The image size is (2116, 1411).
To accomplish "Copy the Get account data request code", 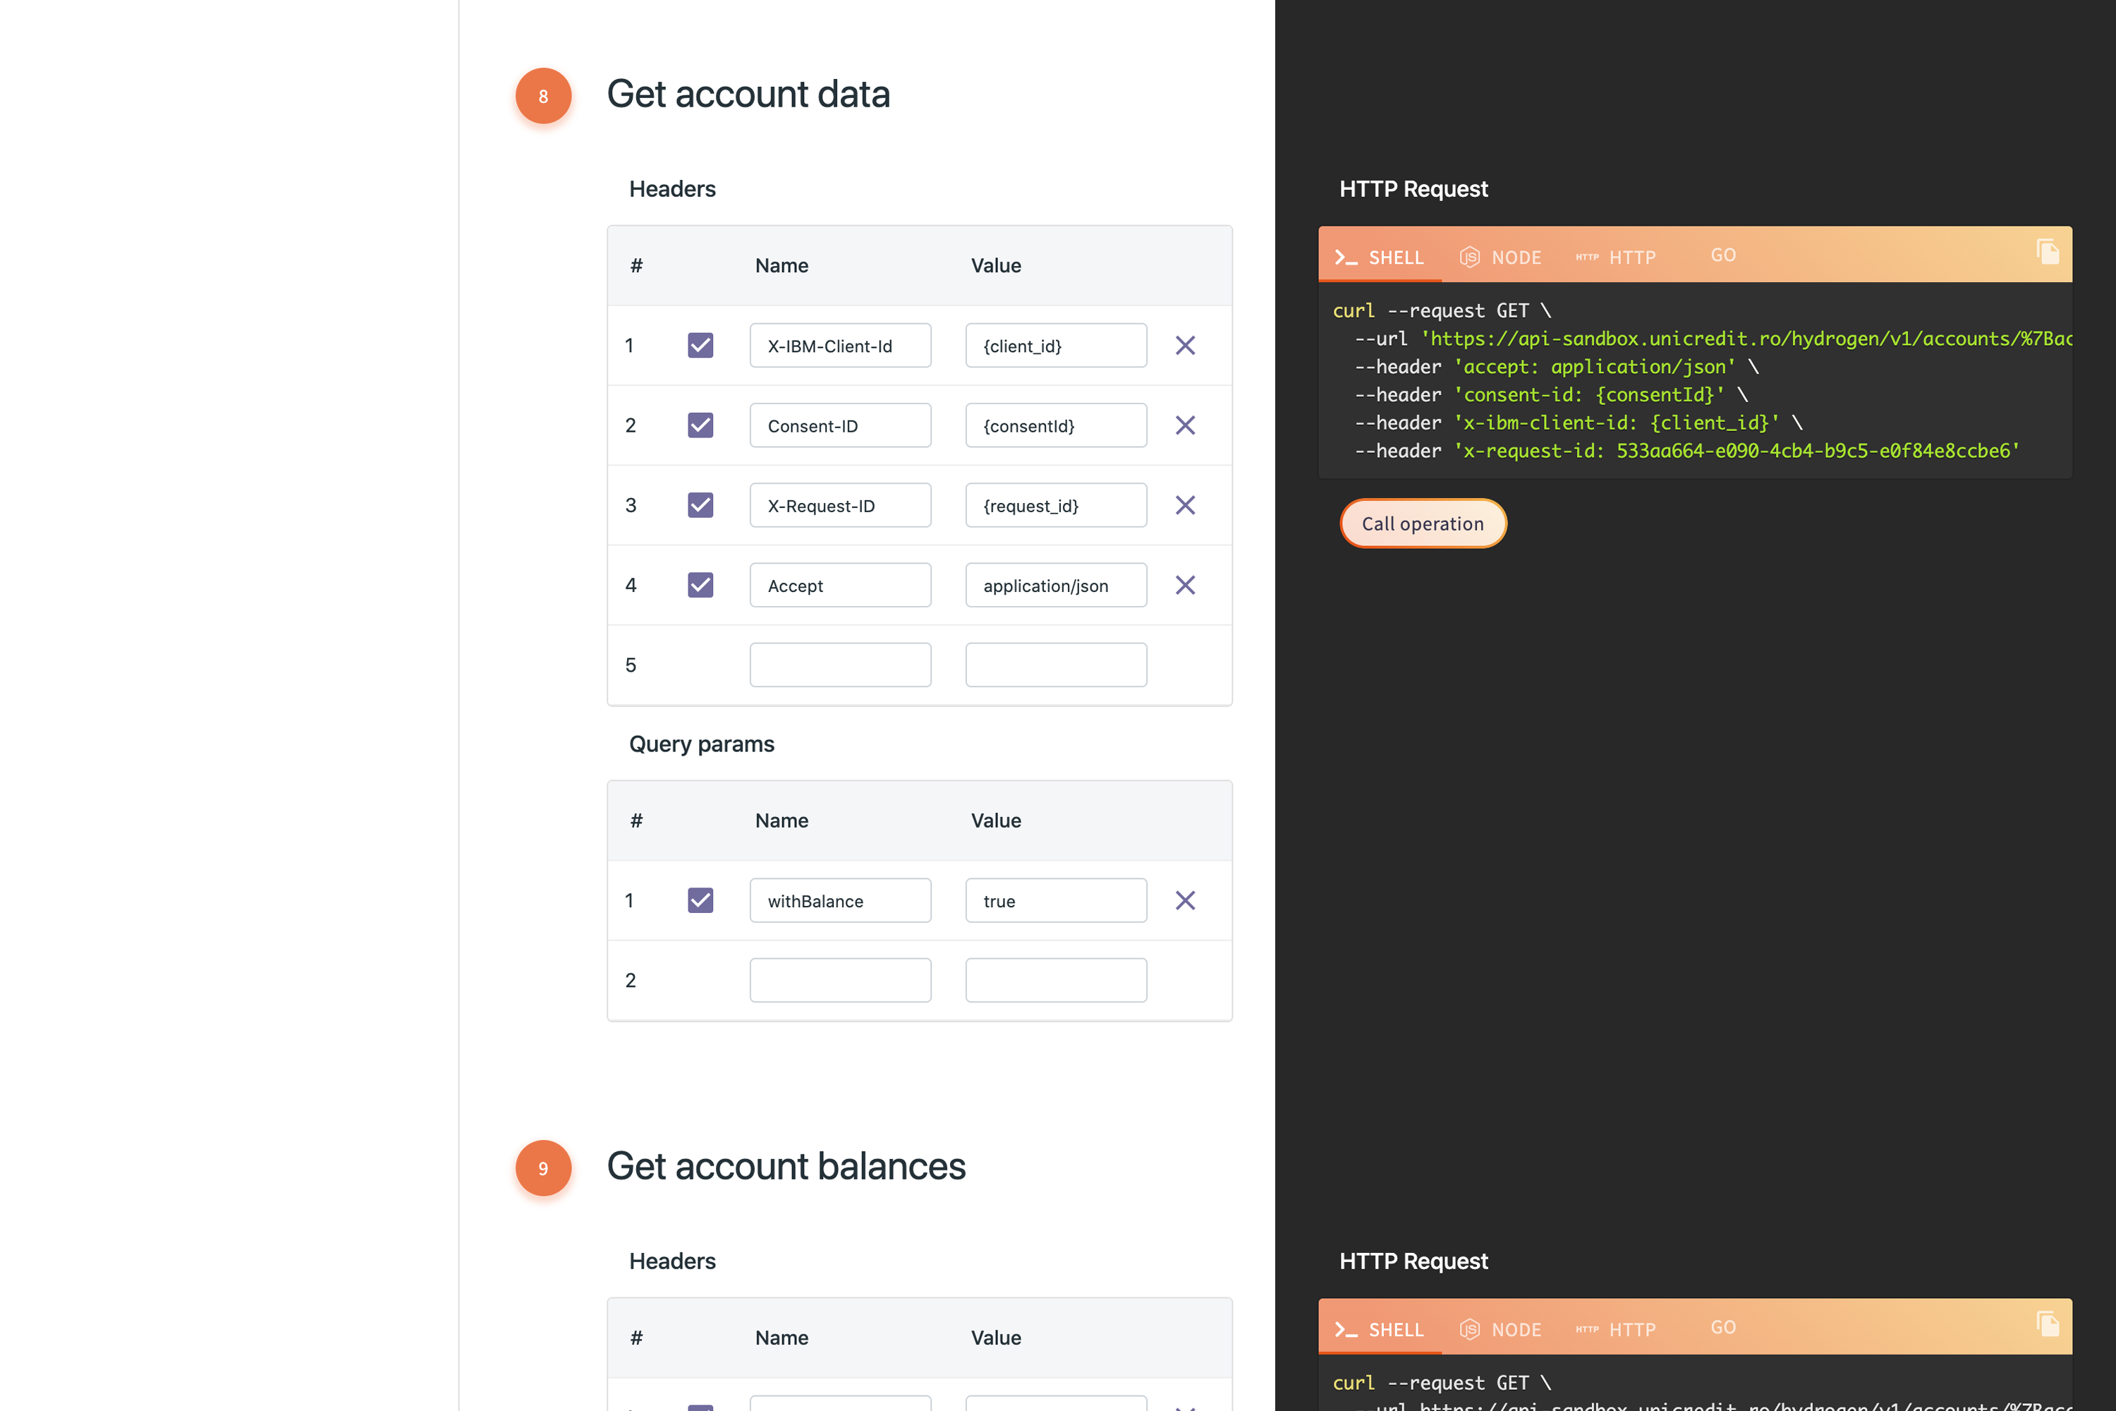I will 2048,252.
